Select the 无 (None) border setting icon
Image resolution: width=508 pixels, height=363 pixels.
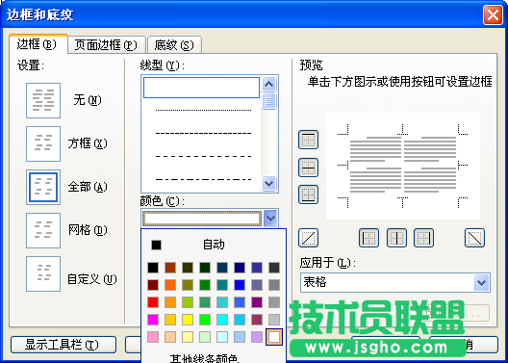click(43, 100)
